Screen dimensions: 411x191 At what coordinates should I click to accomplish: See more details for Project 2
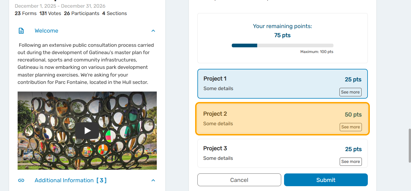[351, 127]
